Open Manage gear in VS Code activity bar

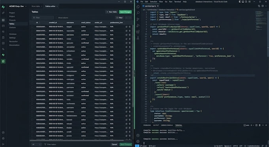coord(138,141)
